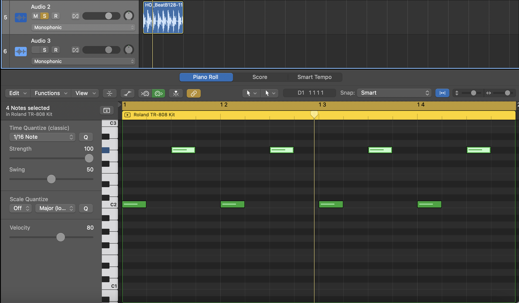Select the C2 note starting at beat 1 3
Viewport: 519px width, 303px height.
[x=331, y=204]
